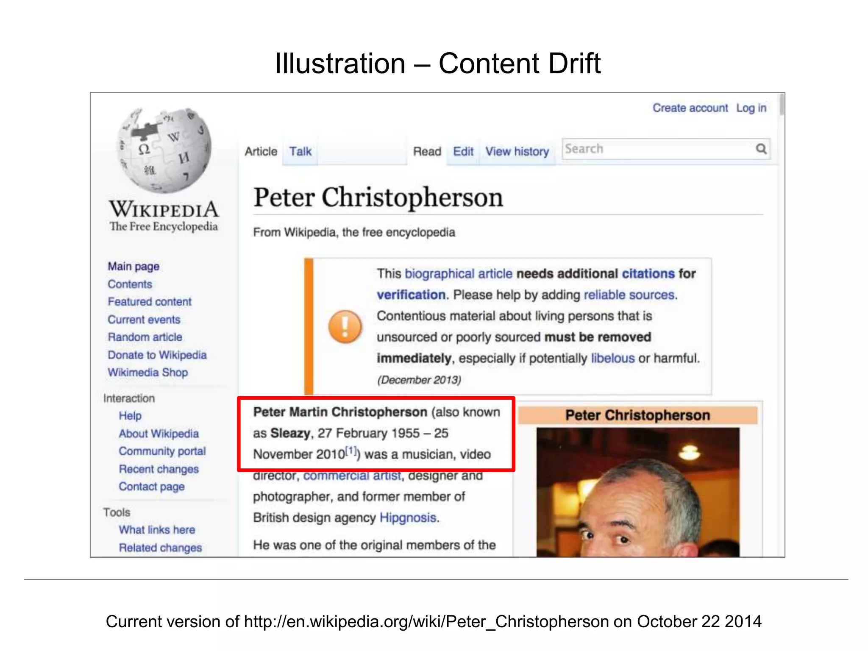
Task: Click the page scrollbar thumb
Action: [782, 104]
